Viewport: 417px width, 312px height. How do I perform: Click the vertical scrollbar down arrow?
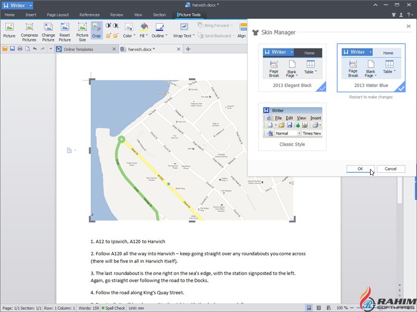[x=399, y=285]
